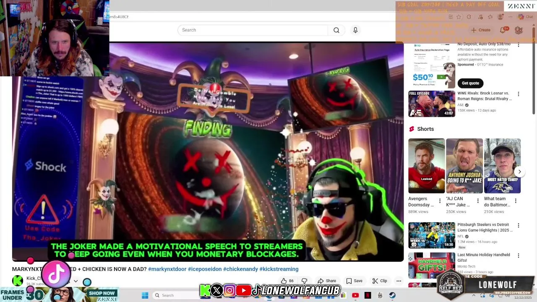This screenshot has width=537, height=302.
Task: Click the Most Hated Team short thumbnail
Action: pyautogui.click(x=502, y=166)
